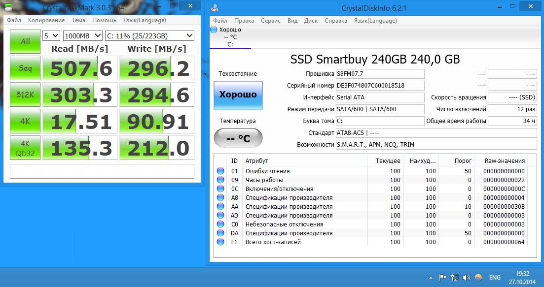The width and height of the screenshot is (544, 287).
Task: Open the test count dropdown showing 5
Action: pos(51,35)
